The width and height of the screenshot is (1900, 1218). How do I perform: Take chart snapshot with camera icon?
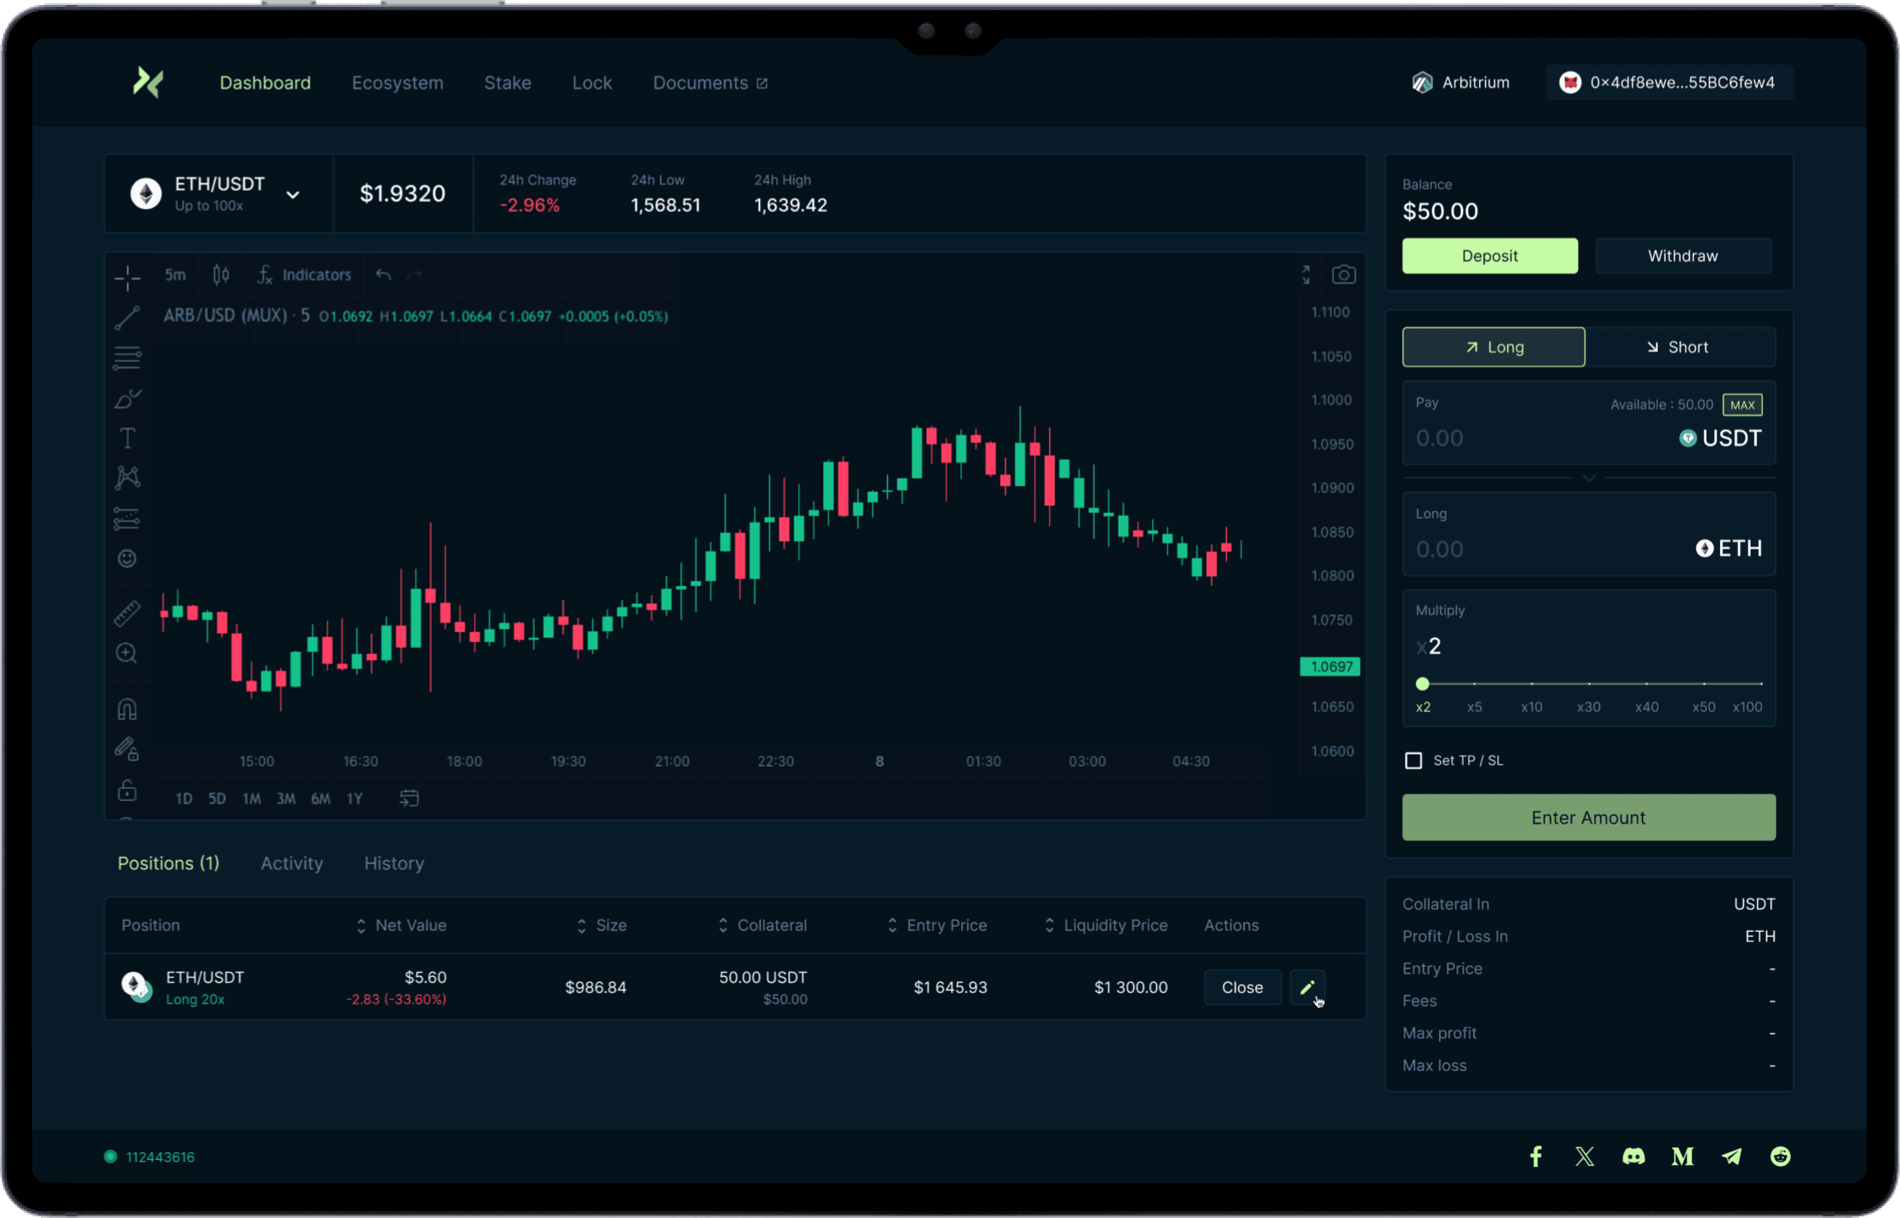point(1344,275)
